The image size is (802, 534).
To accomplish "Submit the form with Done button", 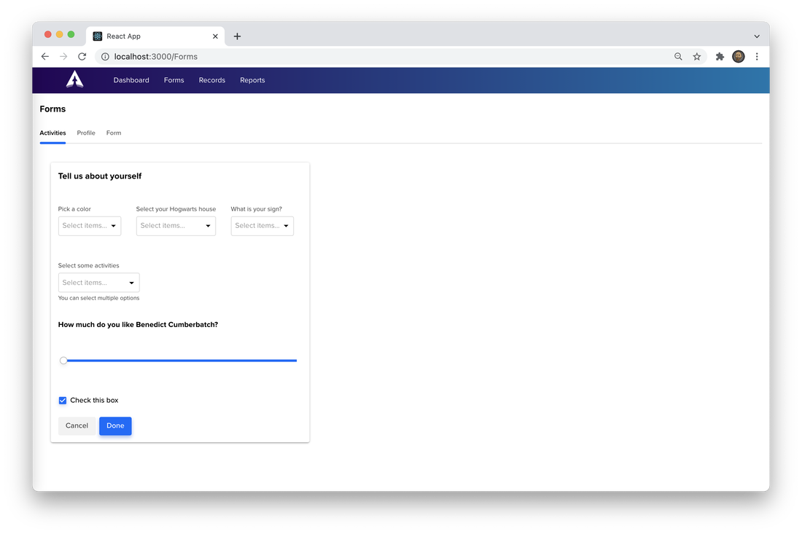I will tap(115, 425).
